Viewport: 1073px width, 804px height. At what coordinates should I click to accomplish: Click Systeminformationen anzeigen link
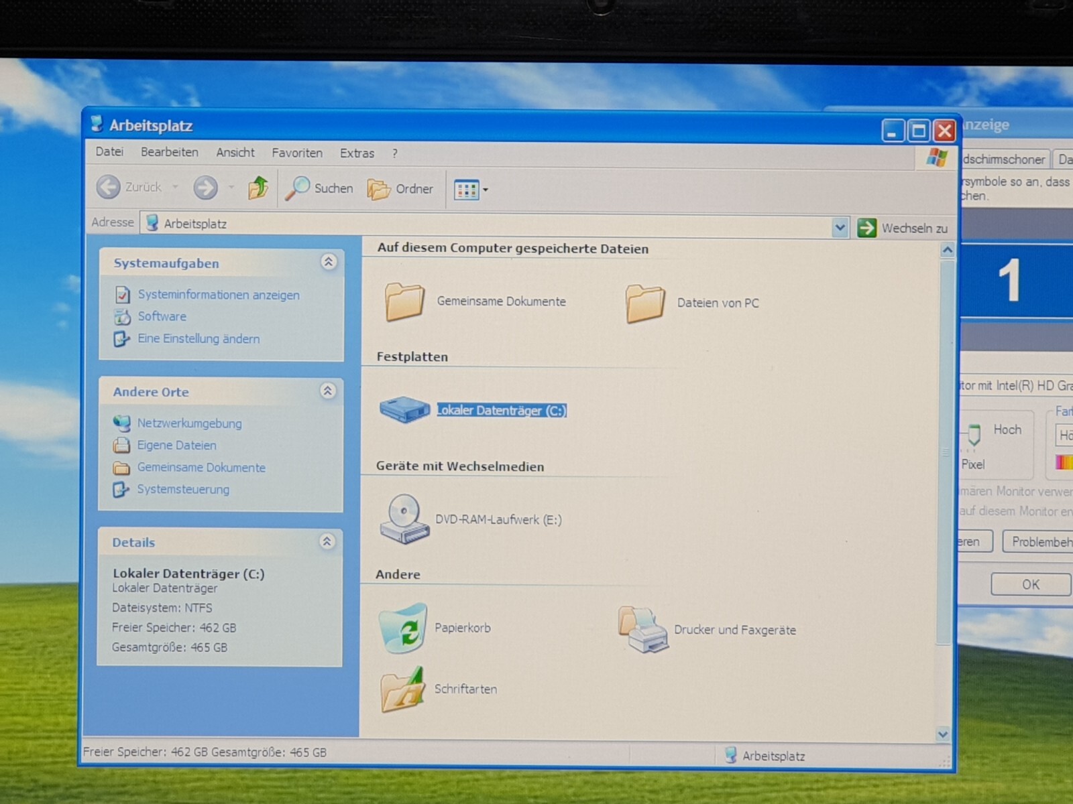(219, 295)
